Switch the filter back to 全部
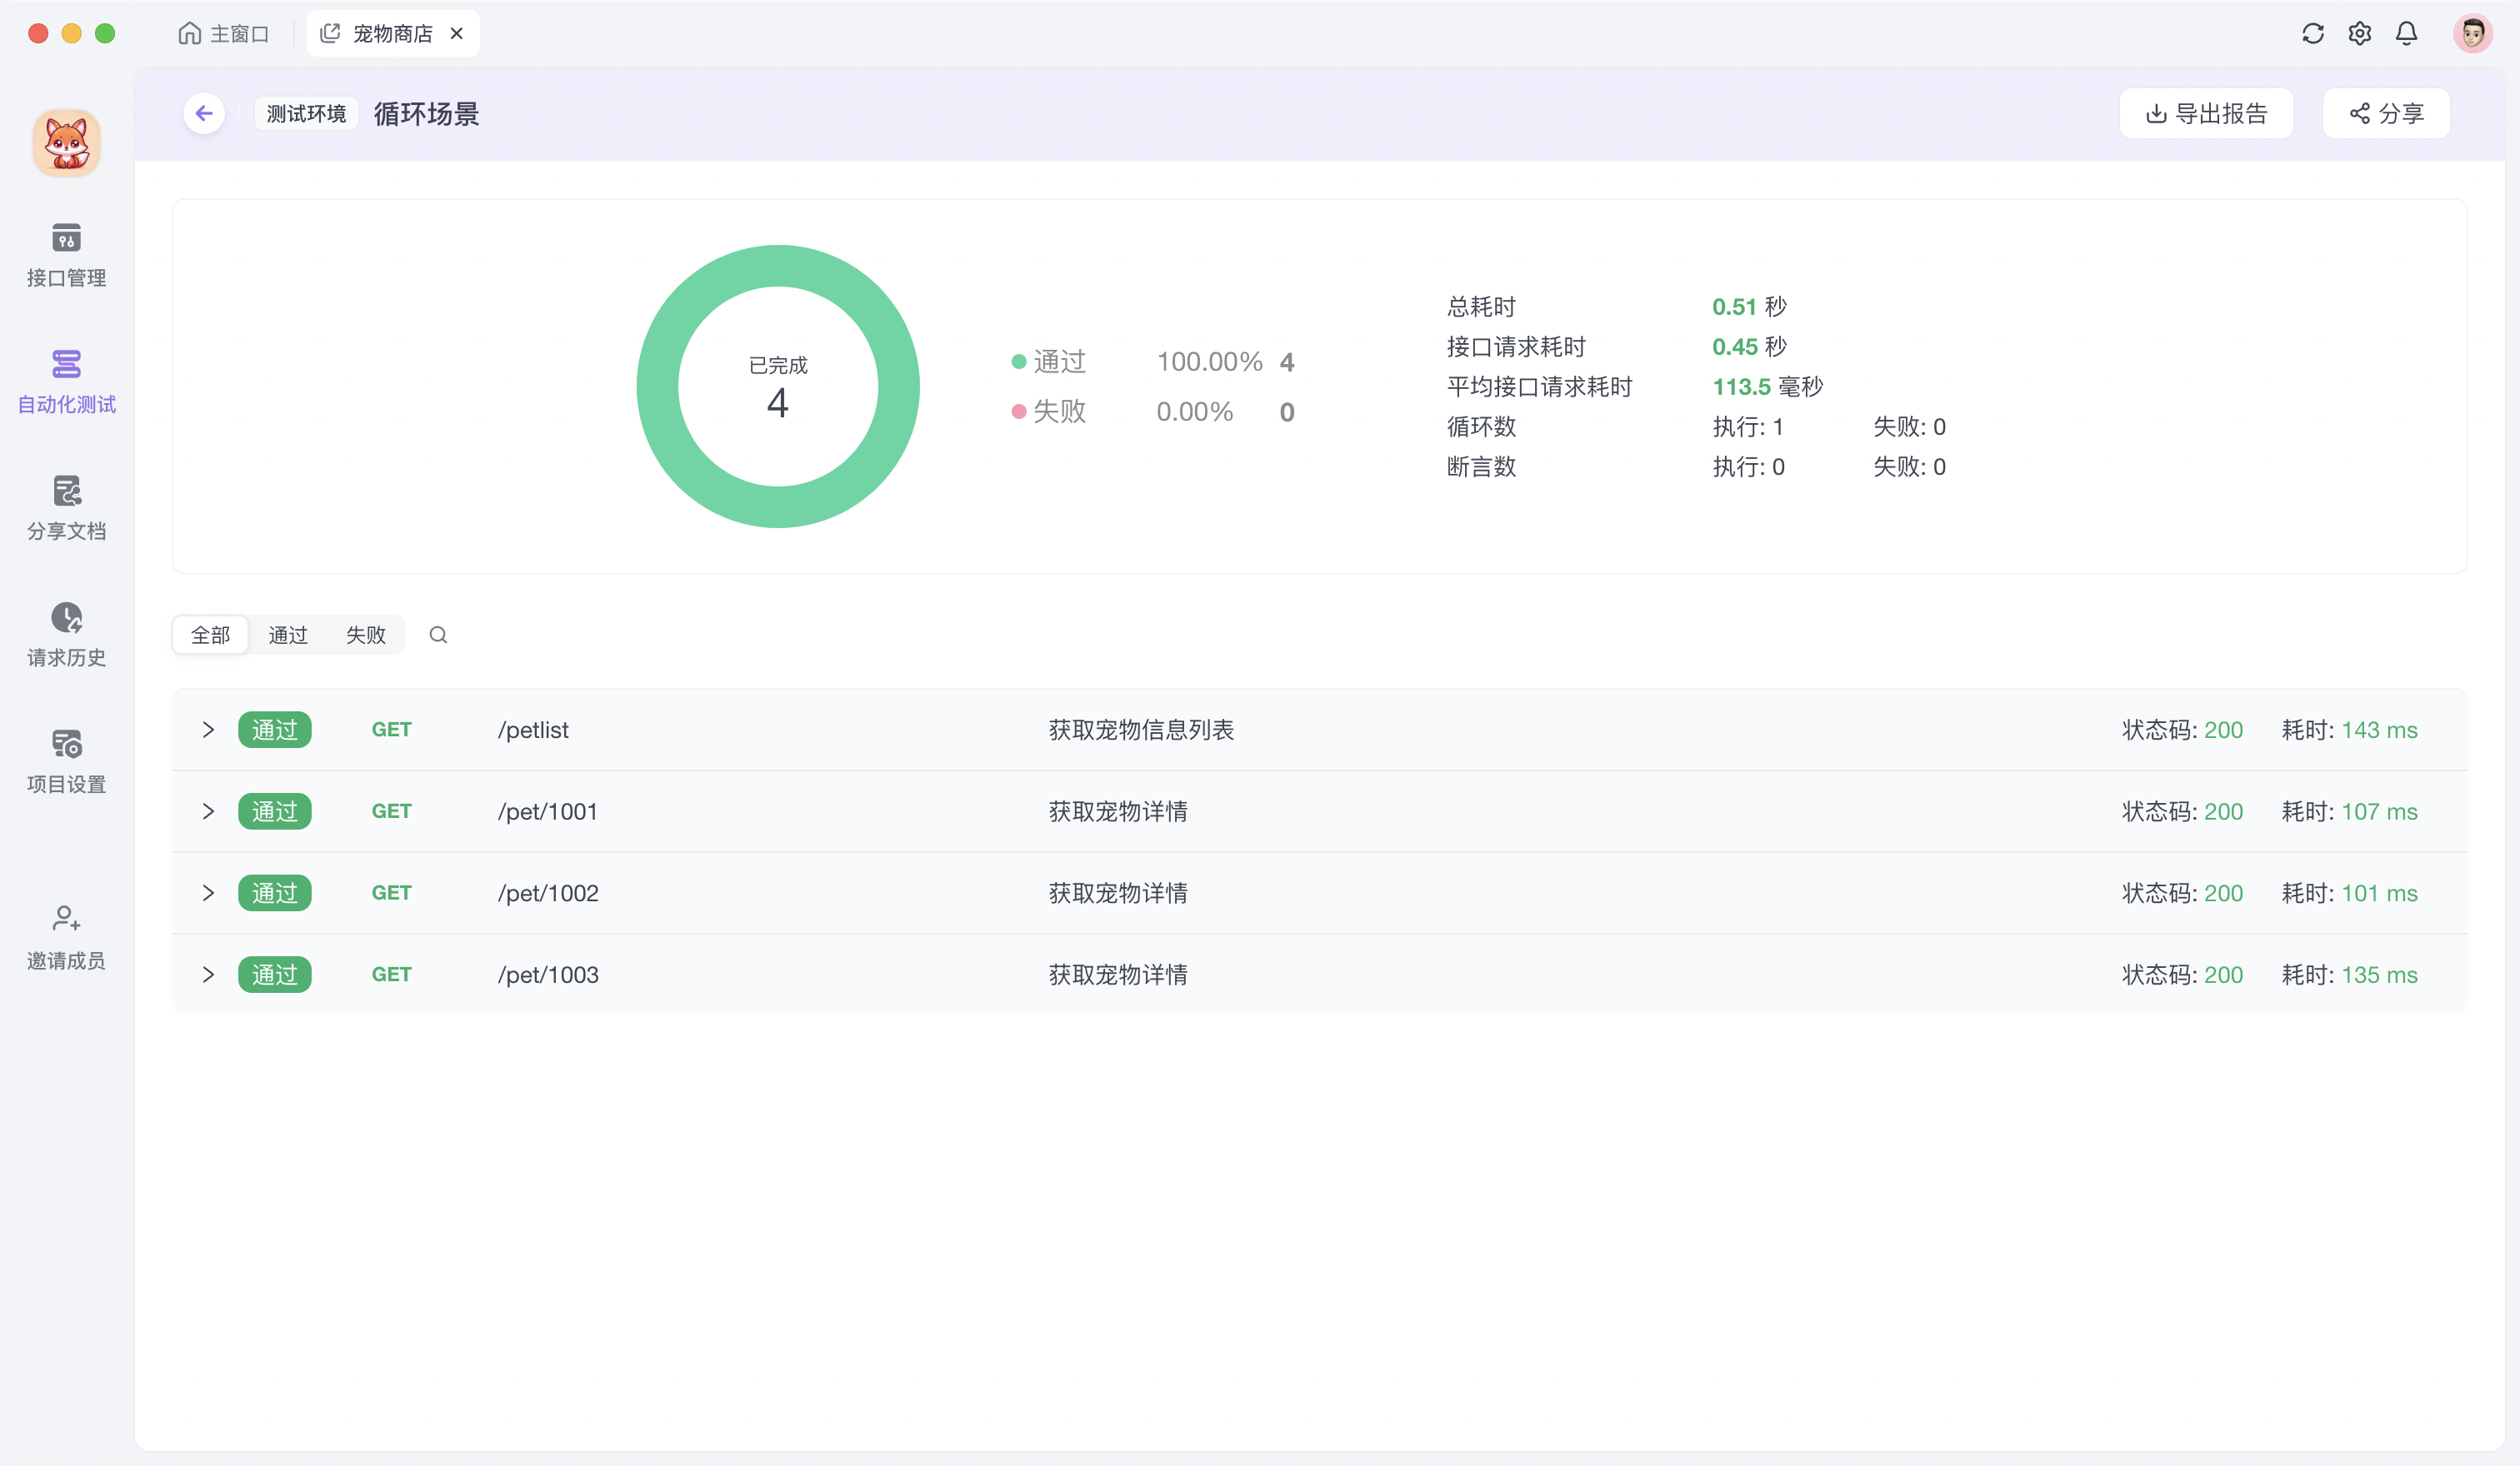The width and height of the screenshot is (2520, 1466). point(210,635)
